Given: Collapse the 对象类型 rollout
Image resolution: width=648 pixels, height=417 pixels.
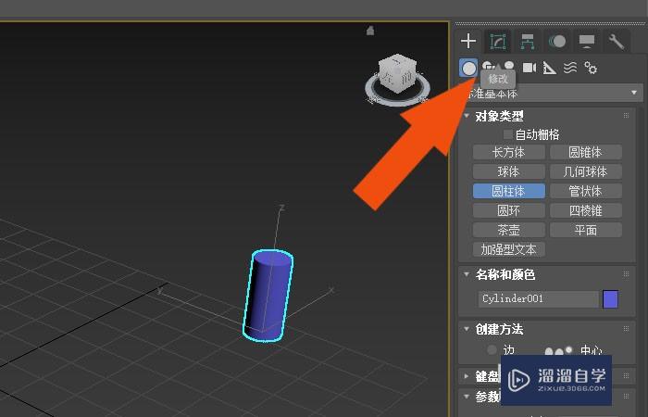Looking at the screenshot, I should (x=467, y=116).
